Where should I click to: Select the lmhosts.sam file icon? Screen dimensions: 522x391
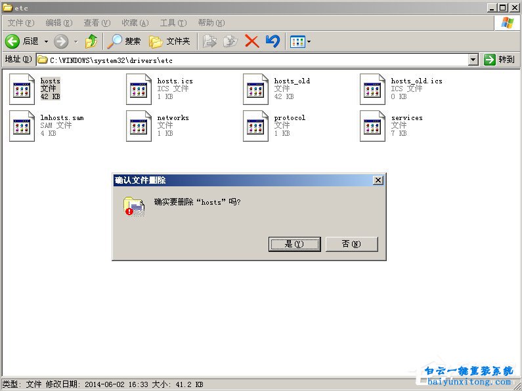click(x=22, y=125)
